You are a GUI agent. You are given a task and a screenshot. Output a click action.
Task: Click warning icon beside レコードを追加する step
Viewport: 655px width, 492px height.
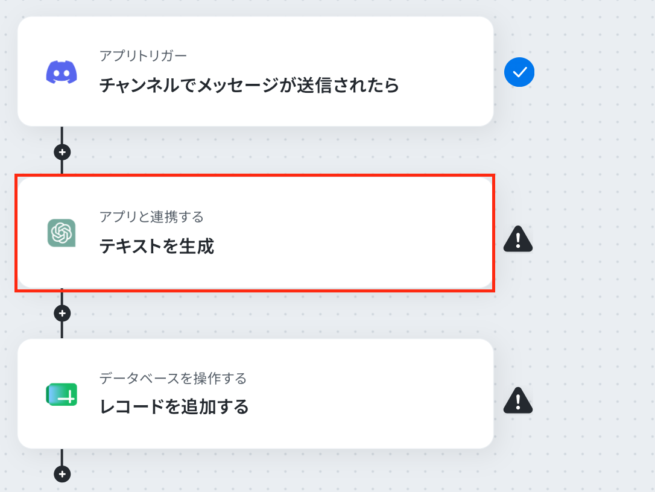coord(518,400)
